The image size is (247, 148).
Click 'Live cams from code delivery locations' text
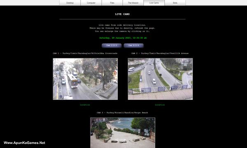point(122,25)
